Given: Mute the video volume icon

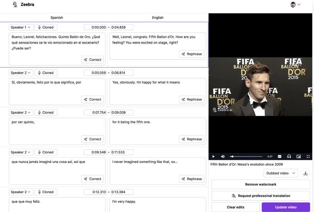Looking at the screenshot, I should (223, 156).
